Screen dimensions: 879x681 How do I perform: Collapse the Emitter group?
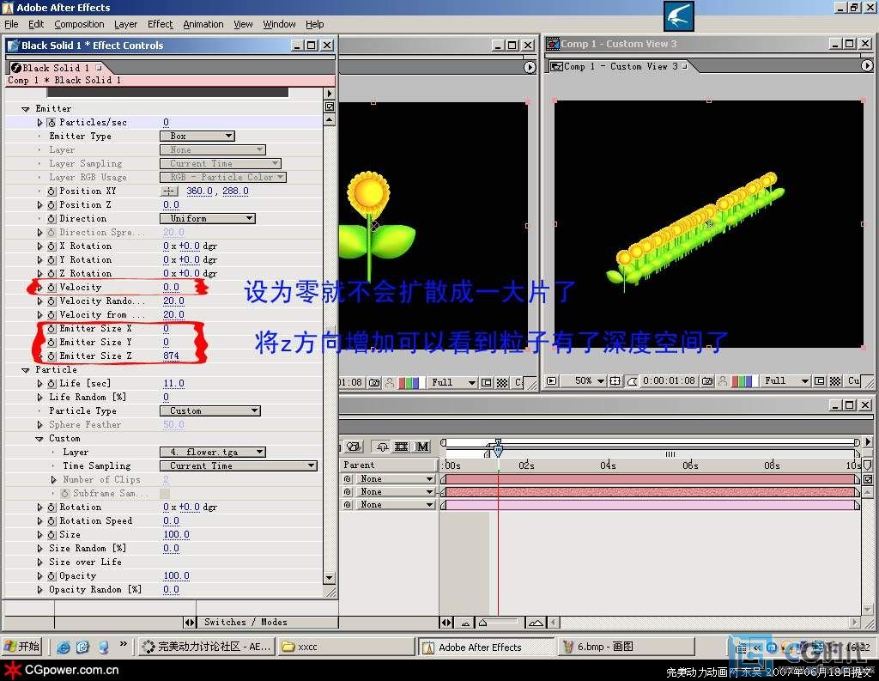pyautogui.click(x=25, y=109)
